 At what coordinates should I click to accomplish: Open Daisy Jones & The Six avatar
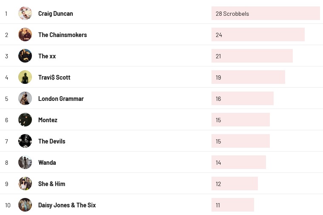[25, 205]
